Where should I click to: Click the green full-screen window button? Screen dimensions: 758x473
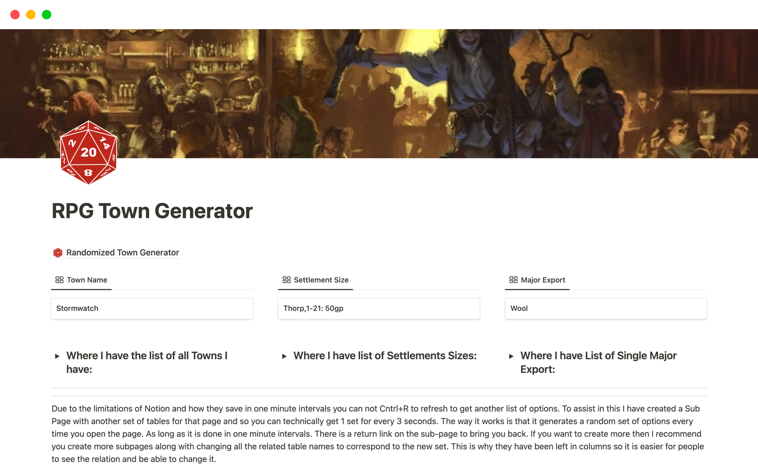tap(46, 14)
